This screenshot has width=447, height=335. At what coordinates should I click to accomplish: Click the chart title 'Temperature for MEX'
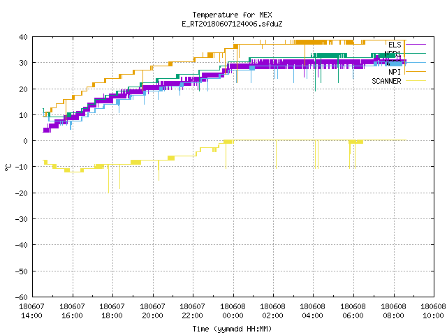[x=232, y=15]
